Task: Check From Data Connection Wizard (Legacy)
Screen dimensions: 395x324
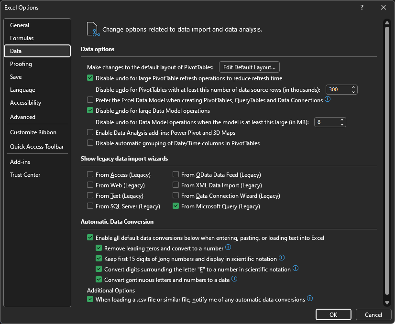Action: (176, 195)
